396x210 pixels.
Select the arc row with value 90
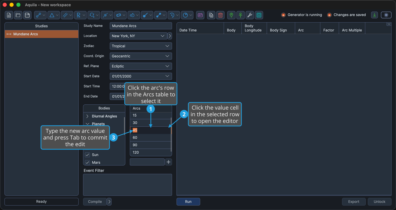151,145
